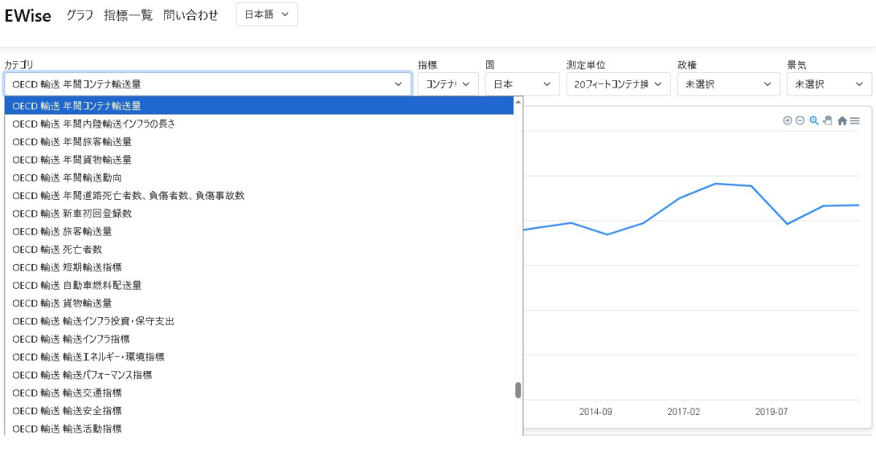Click the chart zoom out icon
Viewport: 876px width, 474px height.
coord(799,120)
